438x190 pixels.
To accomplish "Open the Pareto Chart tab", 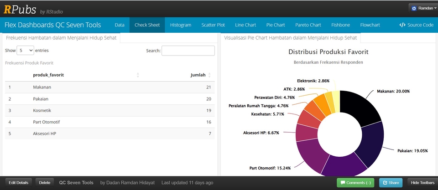I will (x=308, y=25).
